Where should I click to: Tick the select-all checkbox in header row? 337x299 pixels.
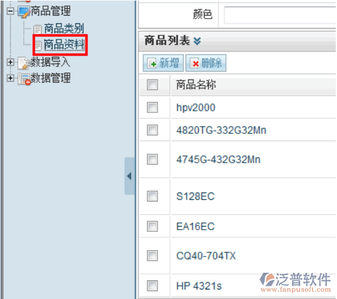click(152, 85)
